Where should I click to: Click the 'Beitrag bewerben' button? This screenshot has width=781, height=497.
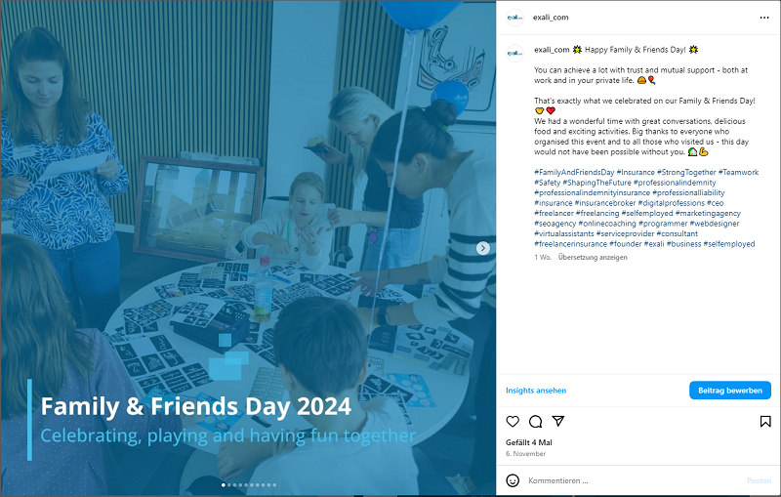(x=729, y=391)
